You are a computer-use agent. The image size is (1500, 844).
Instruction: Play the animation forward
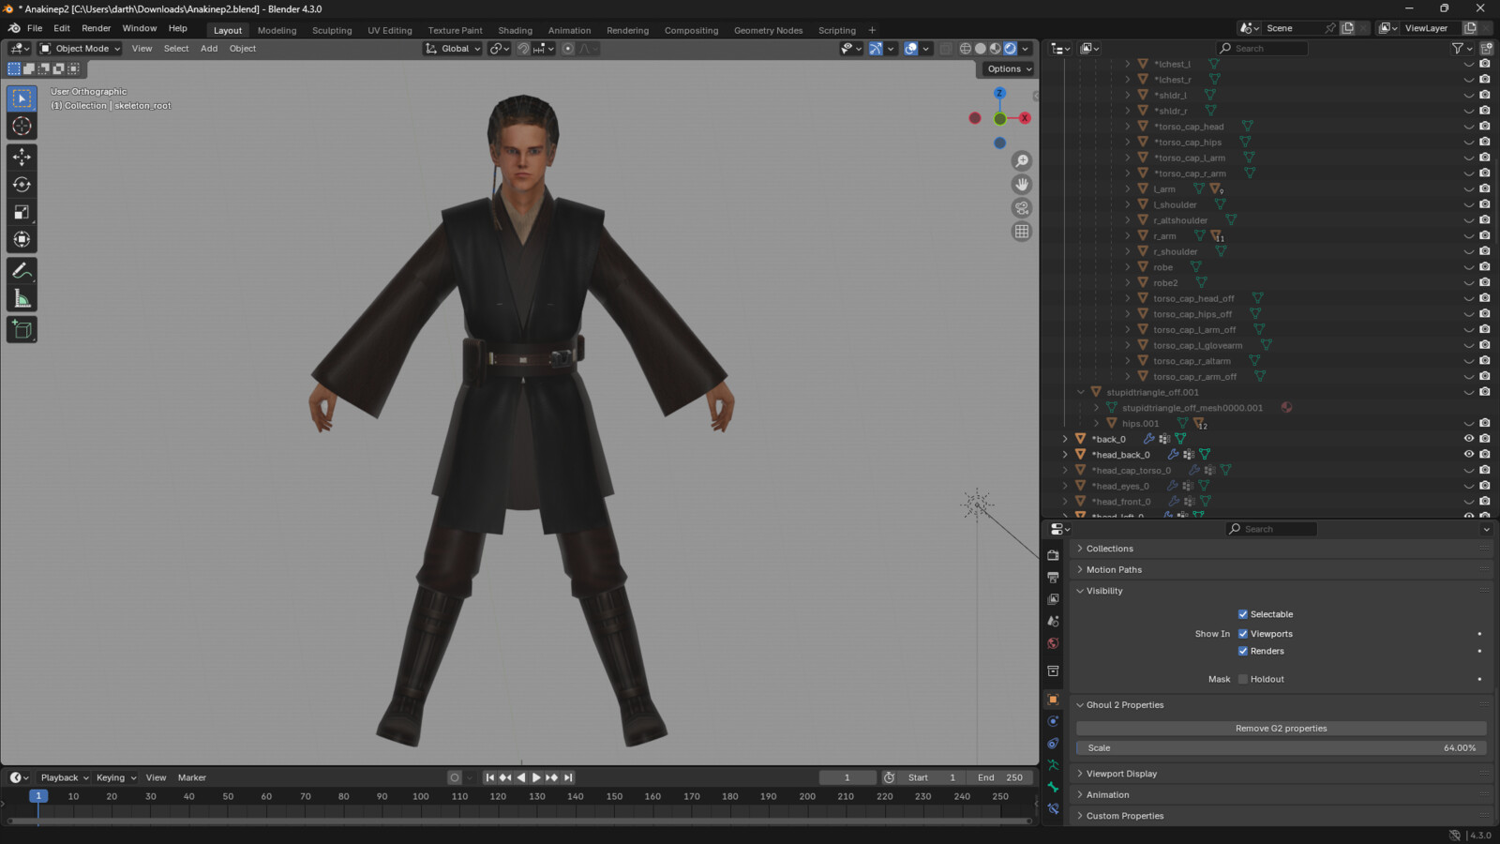tap(536, 777)
